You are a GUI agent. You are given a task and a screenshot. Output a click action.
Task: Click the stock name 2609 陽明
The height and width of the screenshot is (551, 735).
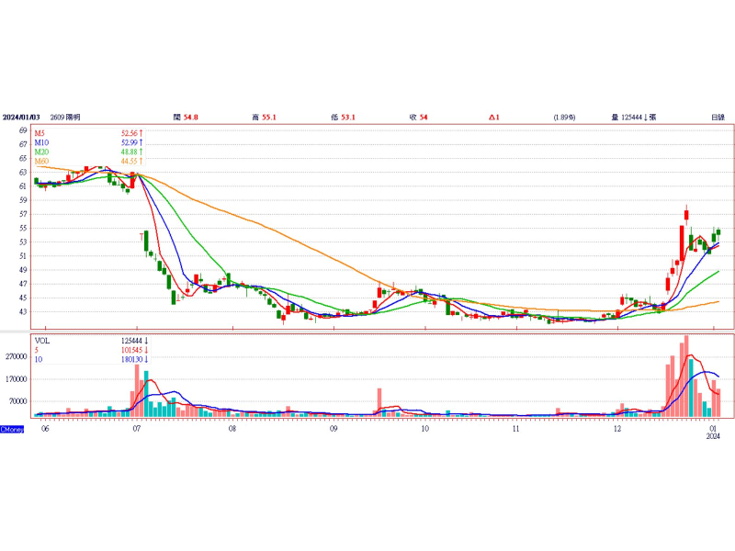tap(65, 118)
